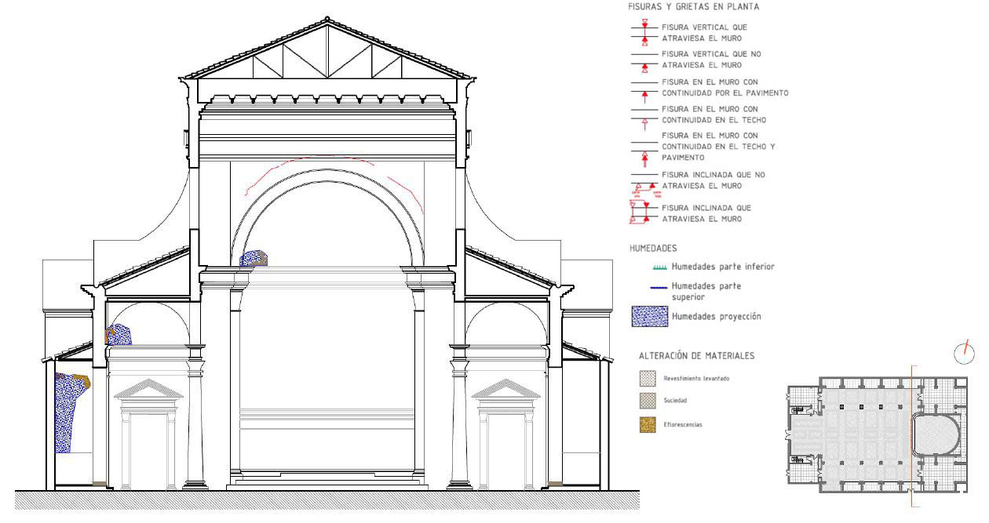The height and width of the screenshot is (523, 989).
Task: Click the 'ALTERACIÓN DE MATERIALES' heading
Action: click(x=696, y=356)
